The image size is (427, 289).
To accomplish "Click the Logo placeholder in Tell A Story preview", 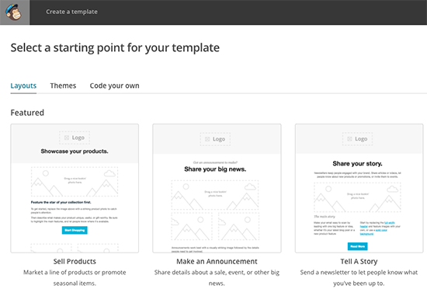I will click(x=358, y=139).
